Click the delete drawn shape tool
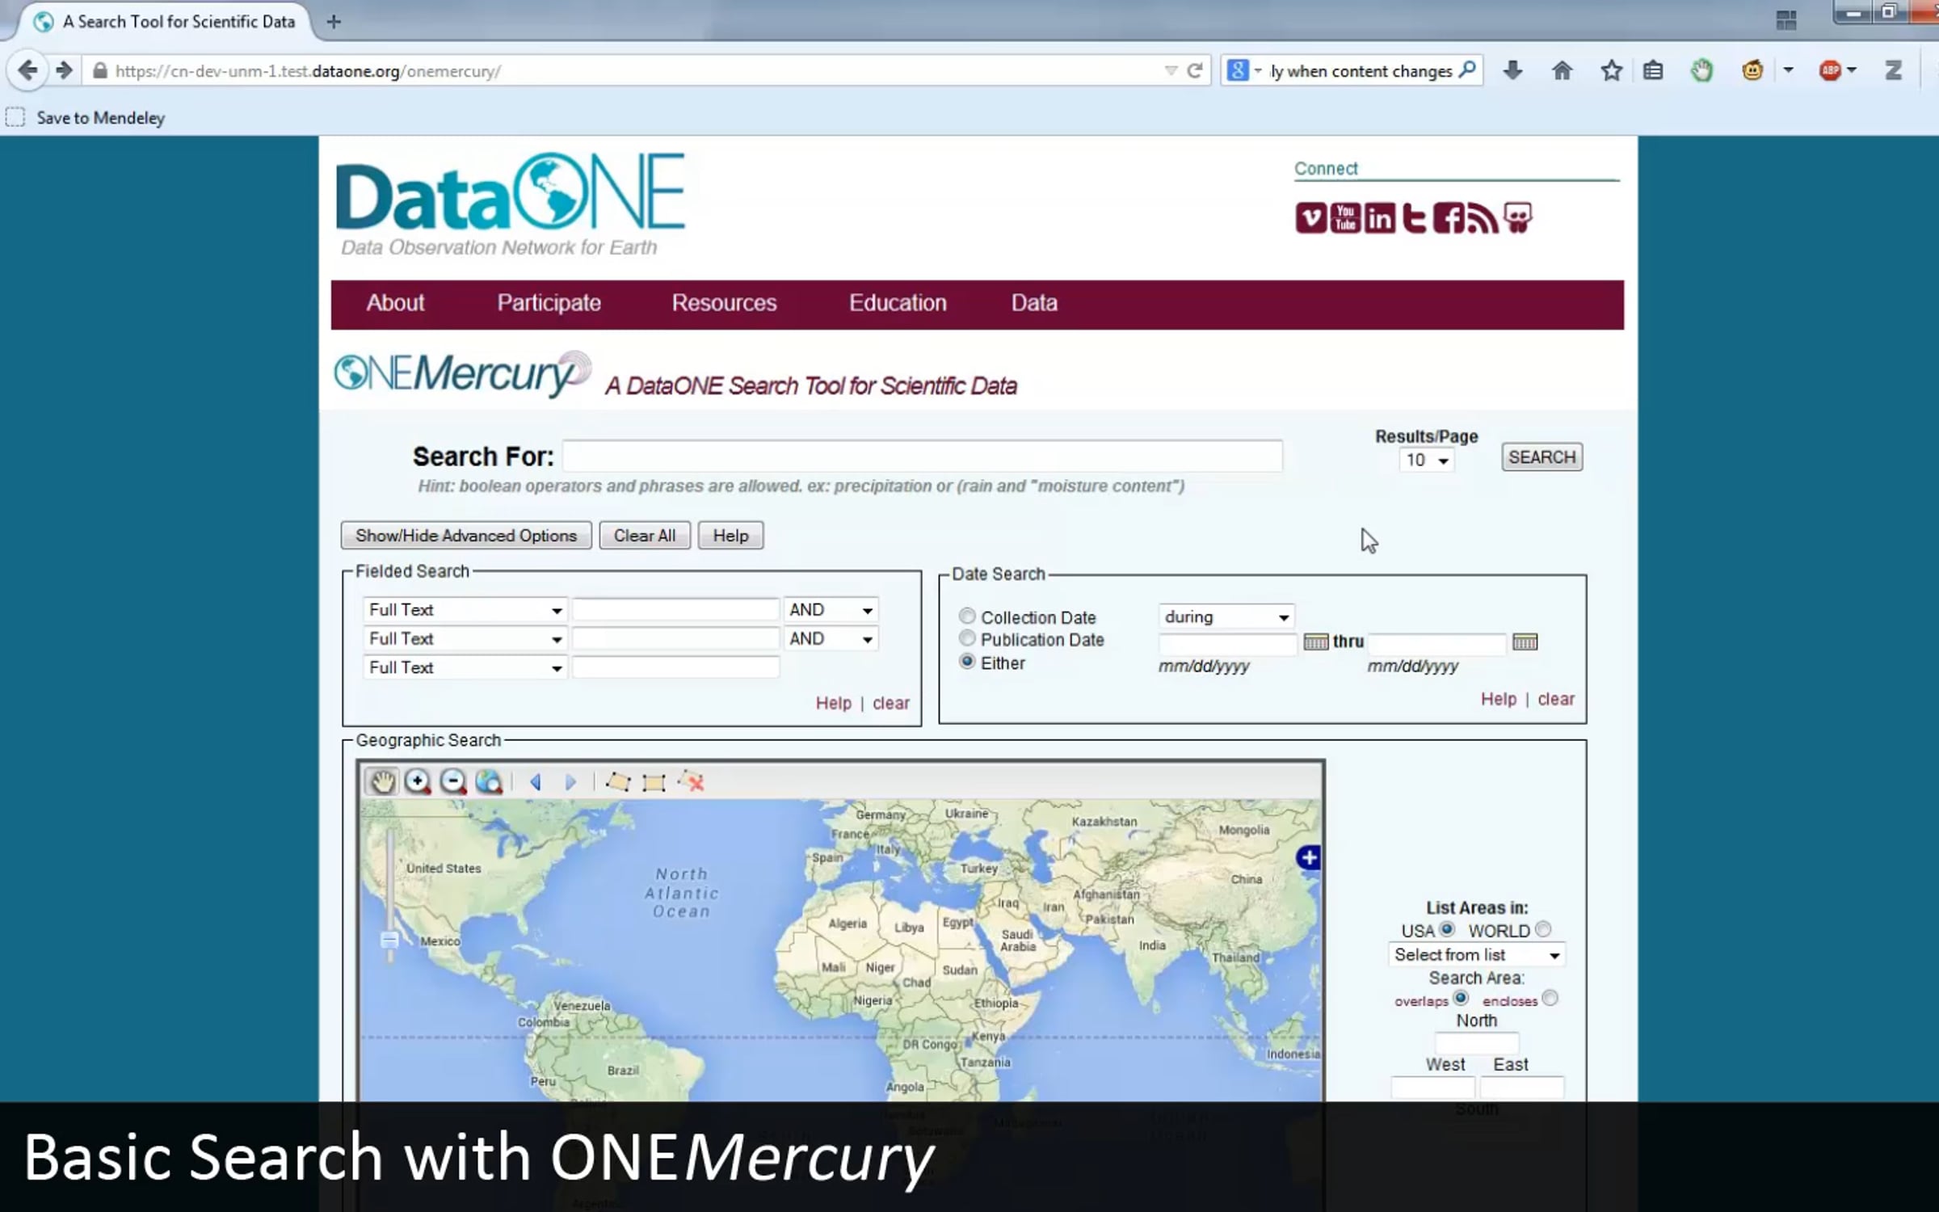 [x=692, y=781]
